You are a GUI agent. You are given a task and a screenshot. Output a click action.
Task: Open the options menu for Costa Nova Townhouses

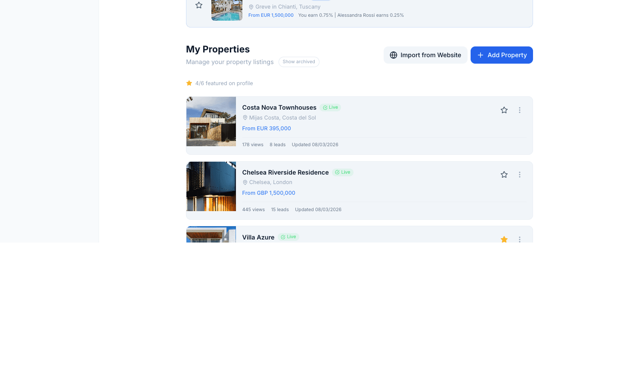point(519,110)
